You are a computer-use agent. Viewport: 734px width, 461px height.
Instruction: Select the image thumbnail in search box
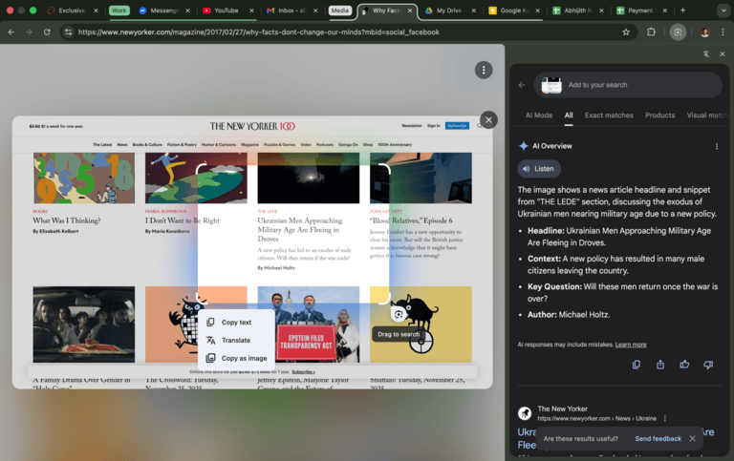click(x=551, y=85)
